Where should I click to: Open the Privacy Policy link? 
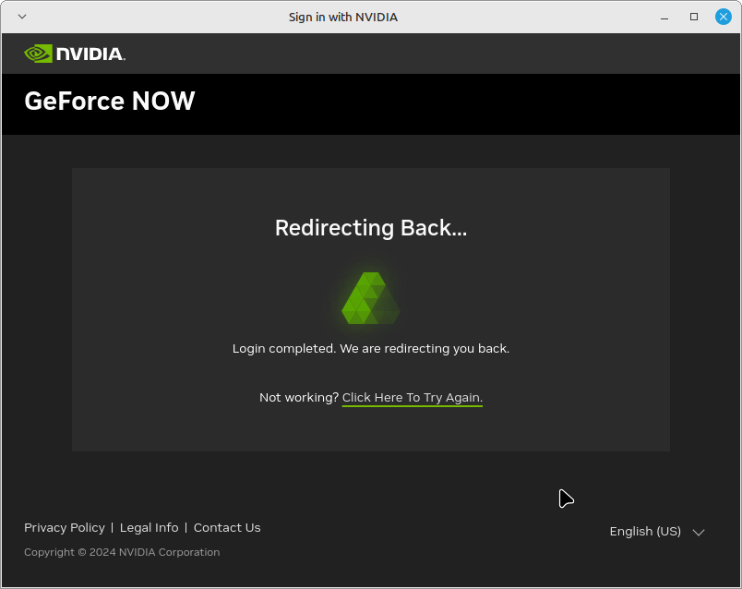(65, 527)
